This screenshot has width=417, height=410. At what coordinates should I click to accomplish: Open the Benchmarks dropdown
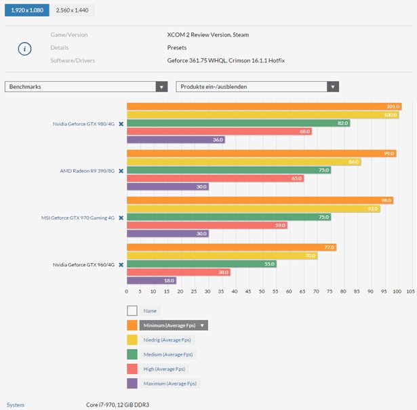coord(86,87)
